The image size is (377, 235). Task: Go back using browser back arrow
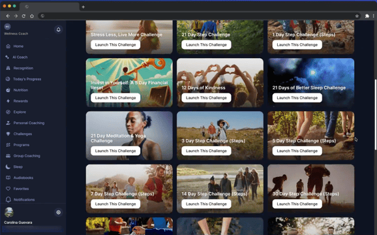(8, 16)
